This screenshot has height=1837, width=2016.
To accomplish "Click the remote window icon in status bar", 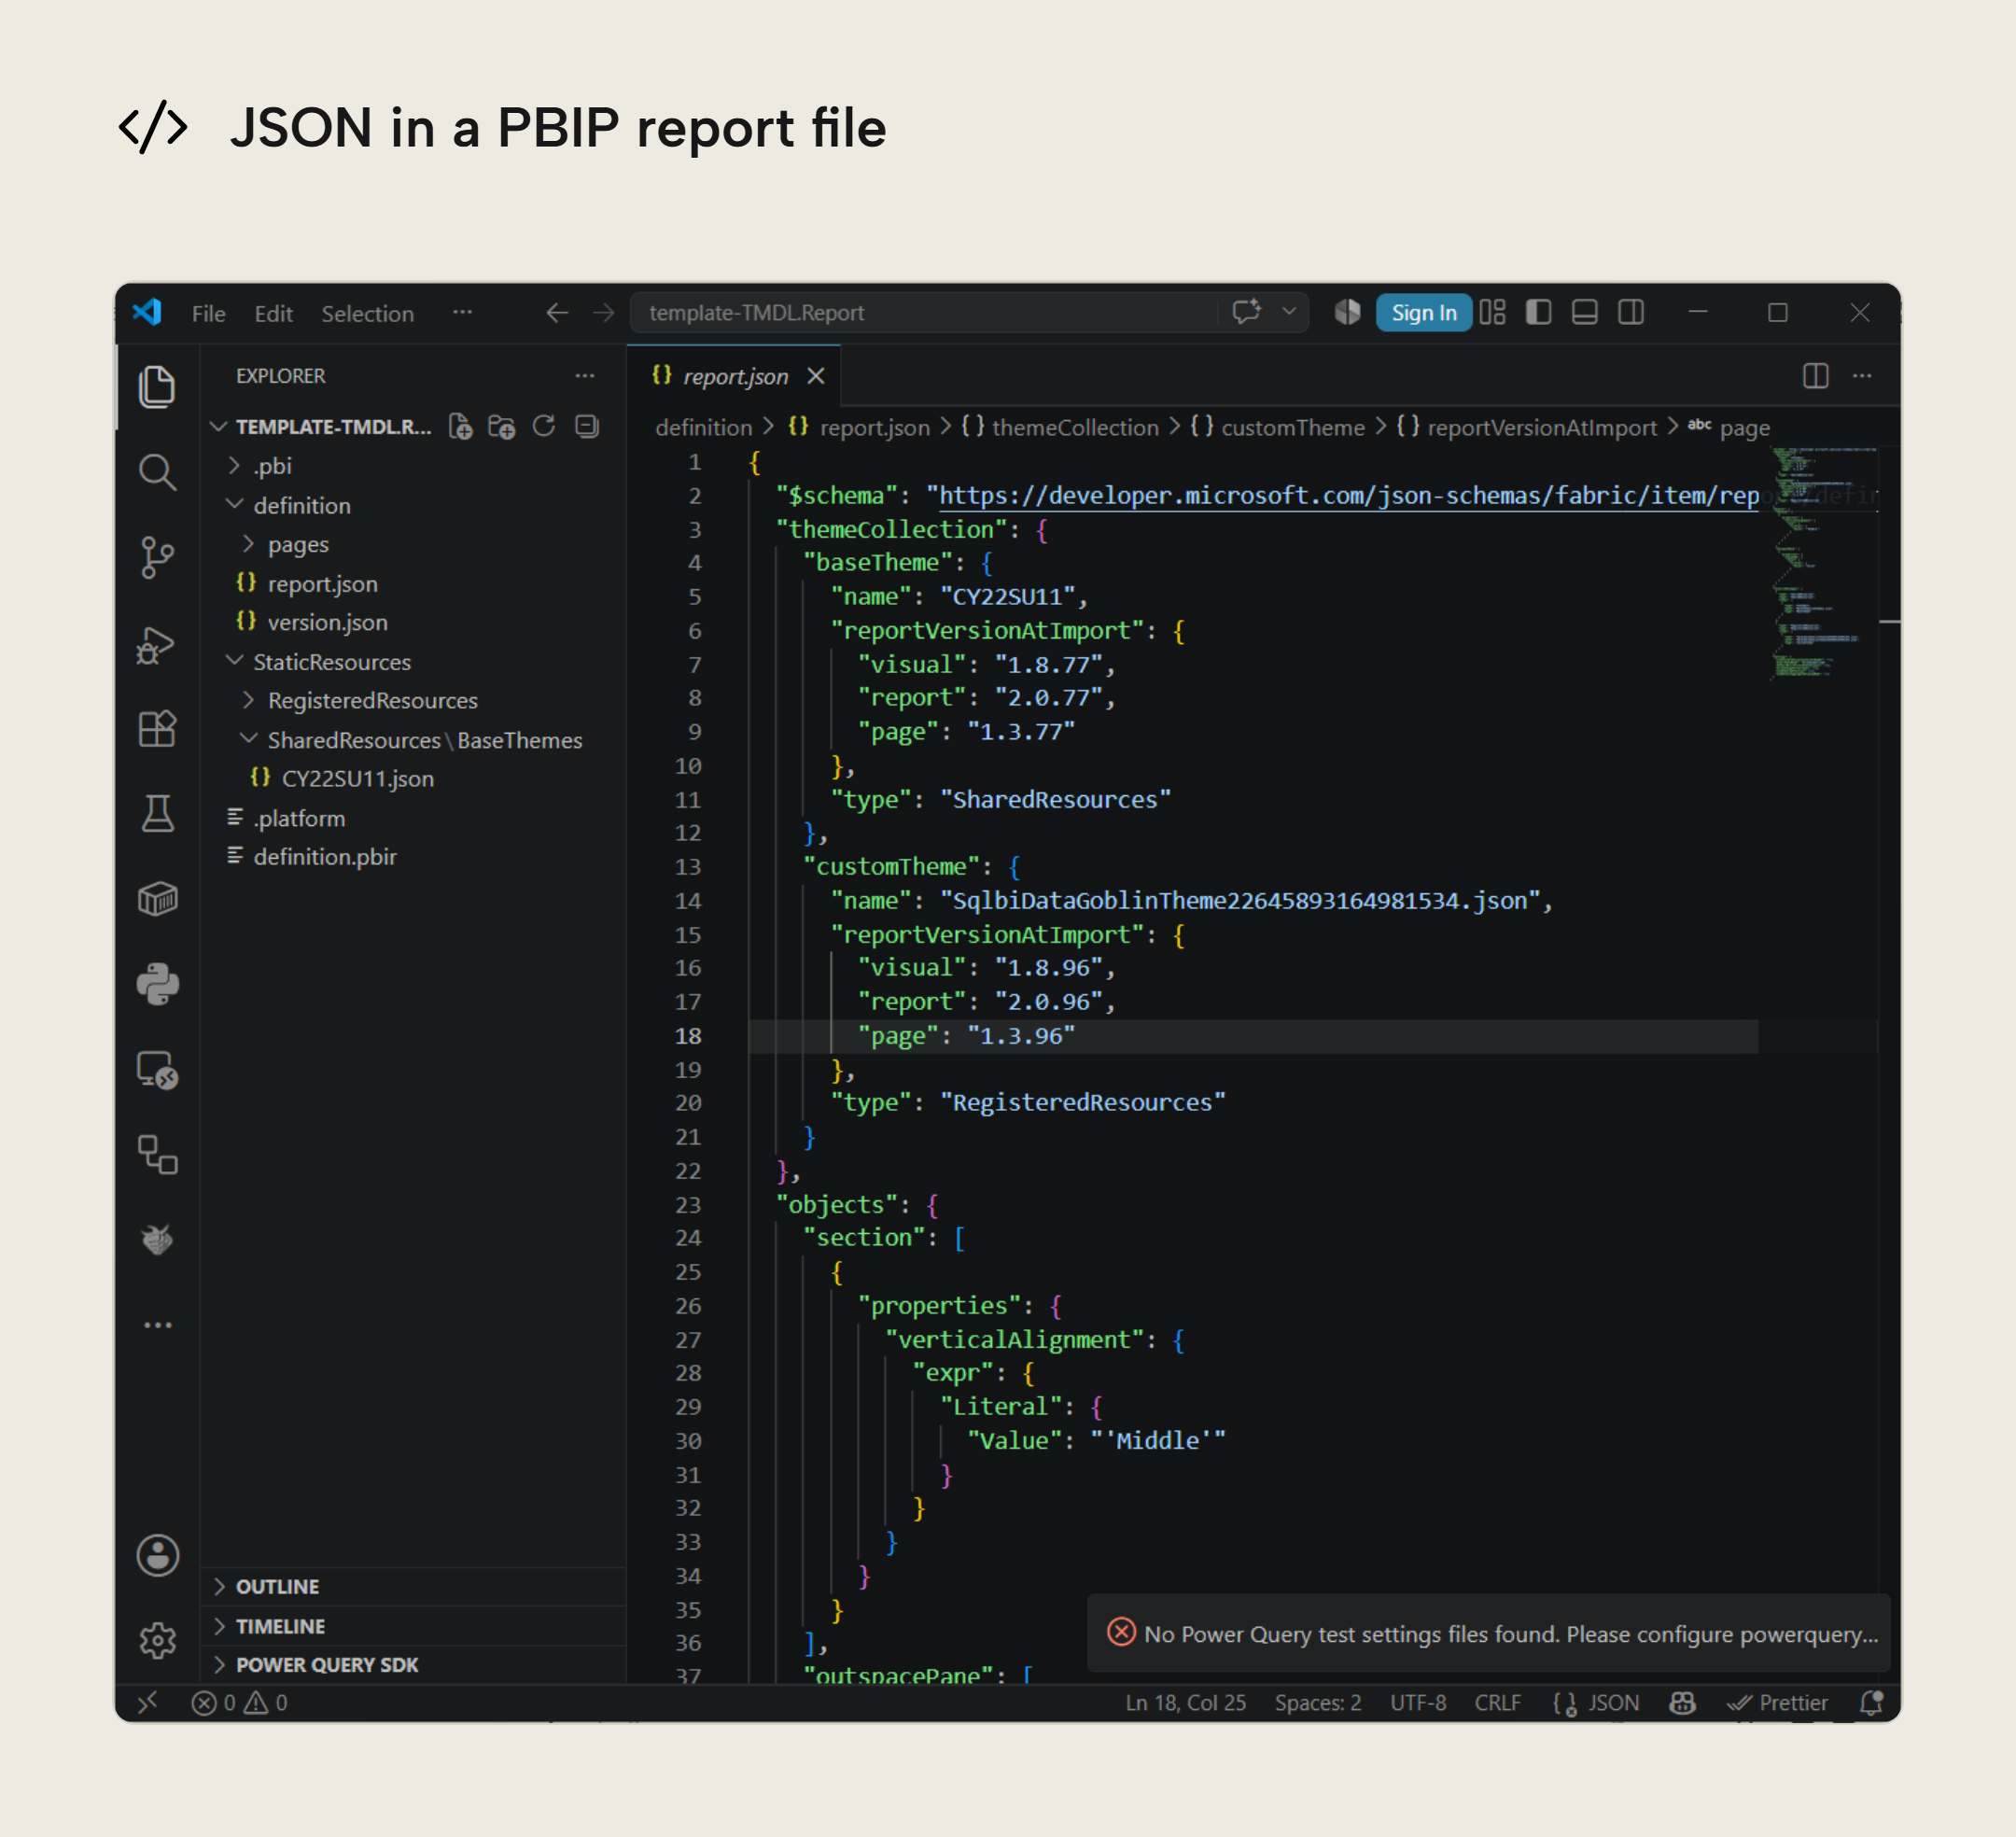I will coord(148,1702).
